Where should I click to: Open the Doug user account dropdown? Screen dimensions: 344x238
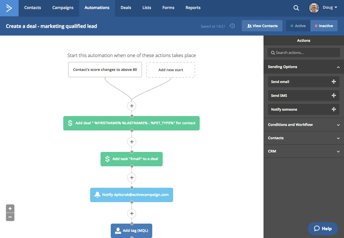point(323,8)
